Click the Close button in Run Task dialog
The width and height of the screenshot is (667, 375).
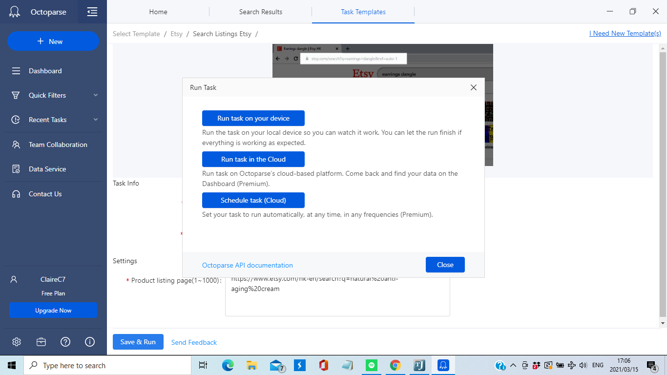point(445,265)
